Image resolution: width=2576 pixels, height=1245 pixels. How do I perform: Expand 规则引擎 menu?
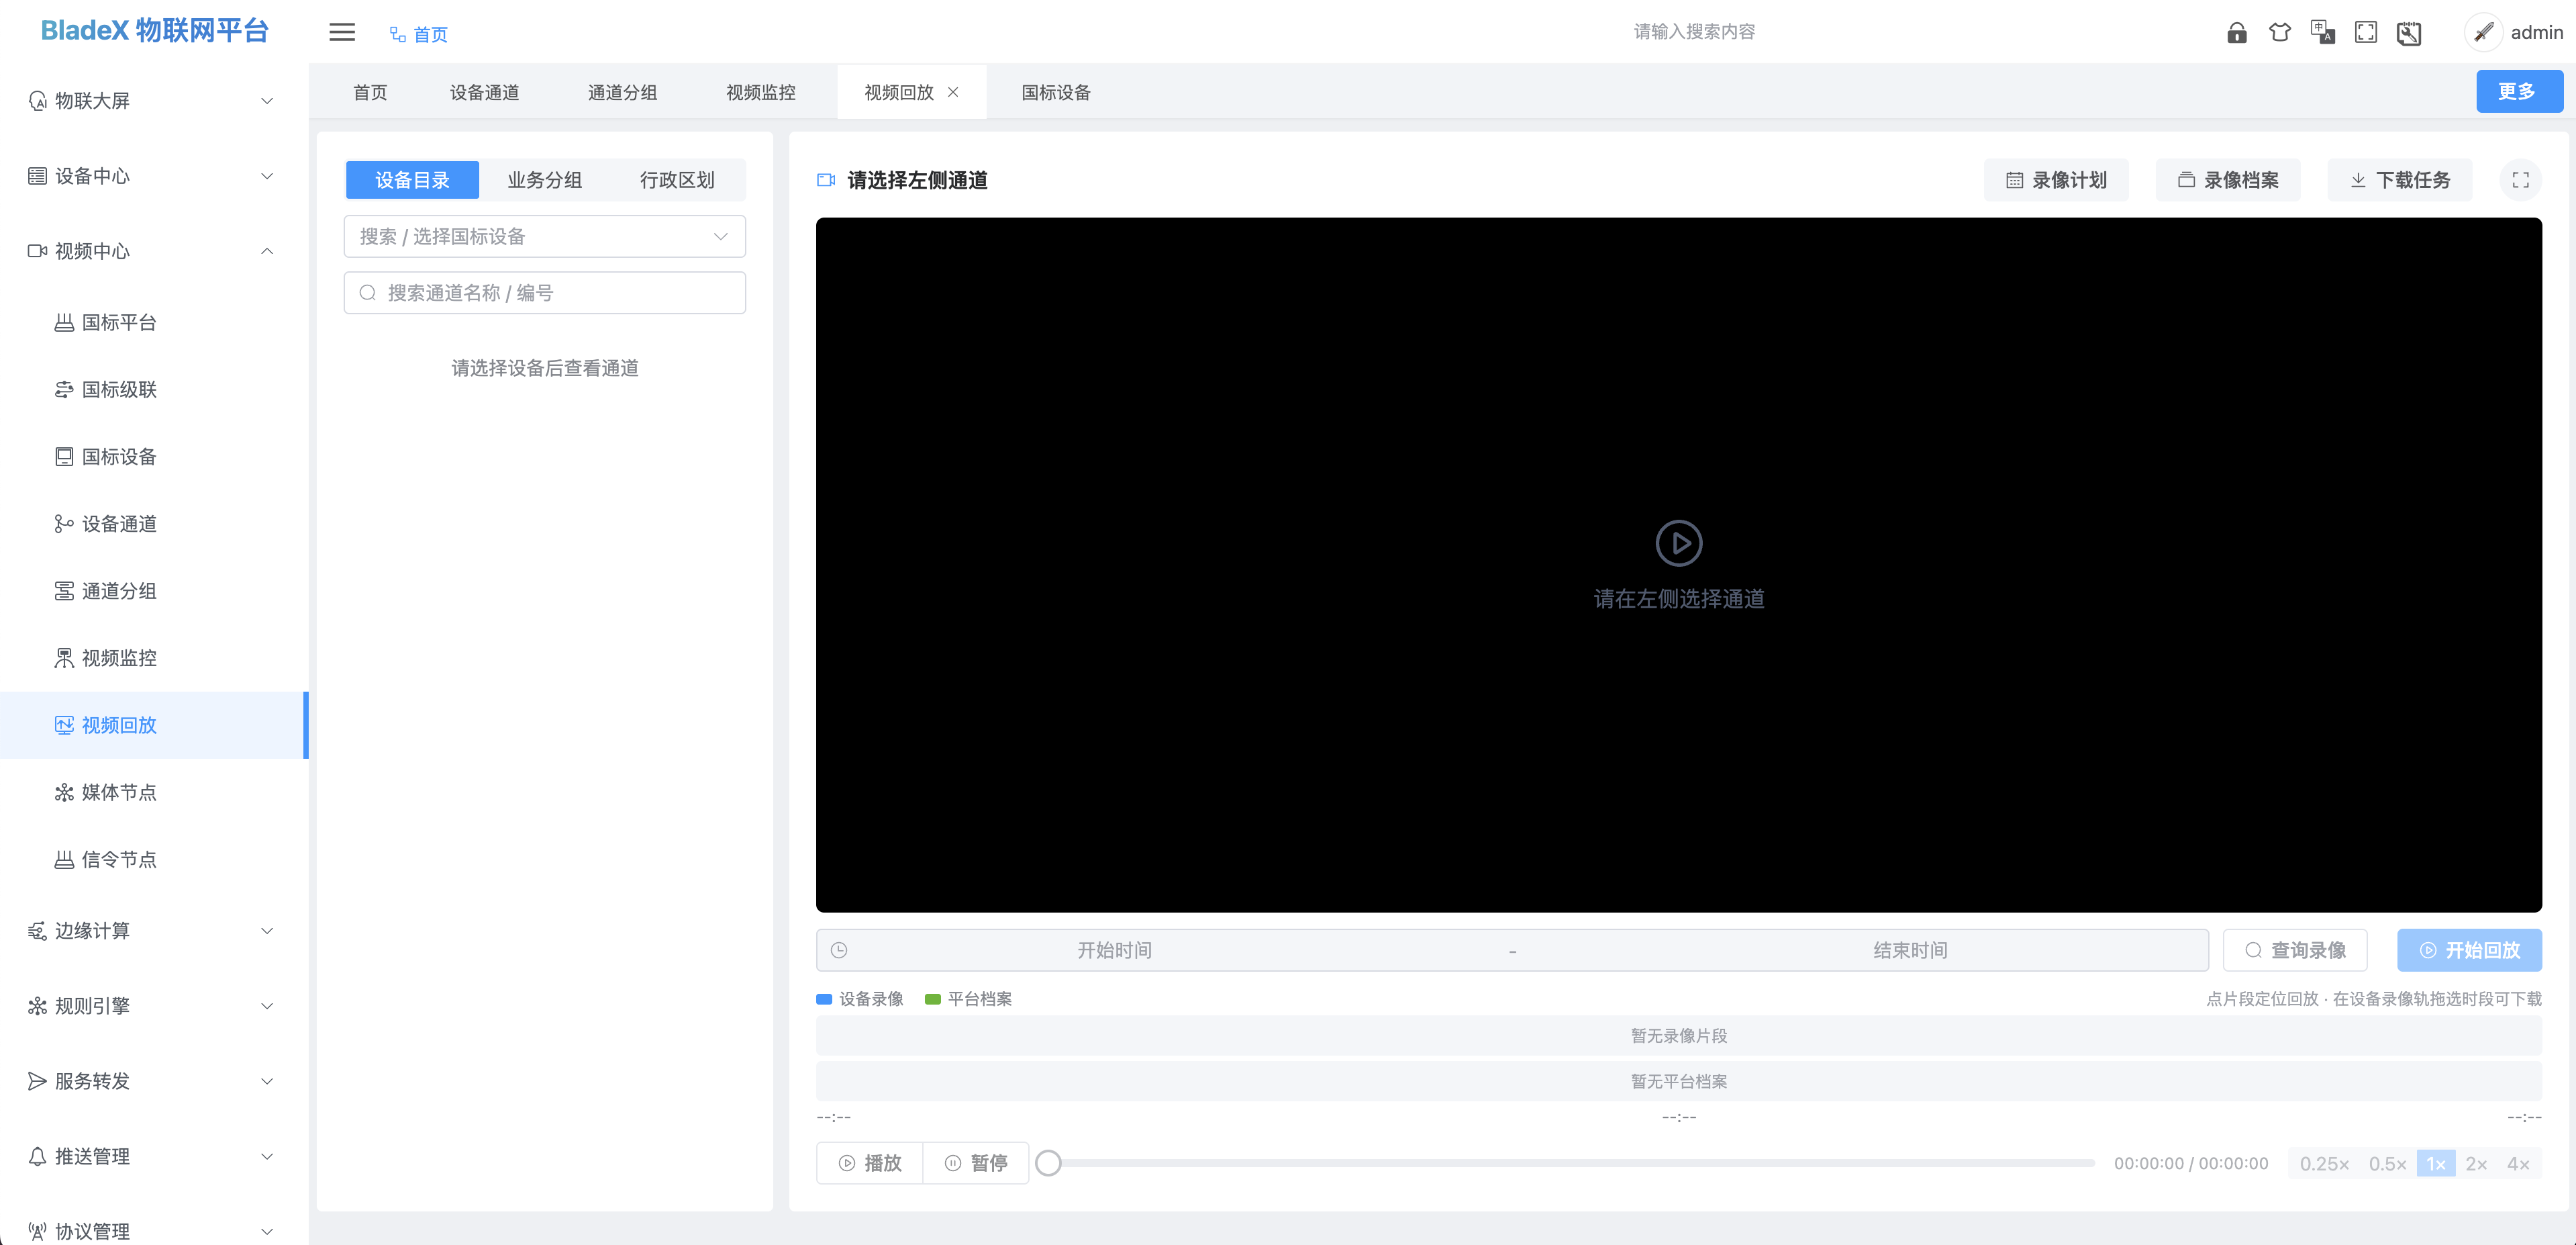[x=153, y=1006]
